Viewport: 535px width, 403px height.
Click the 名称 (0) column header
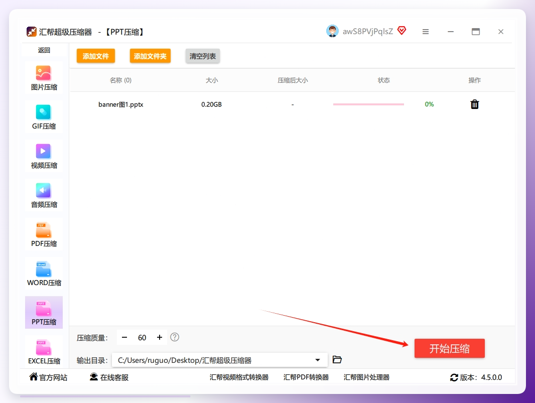pyautogui.click(x=120, y=80)
